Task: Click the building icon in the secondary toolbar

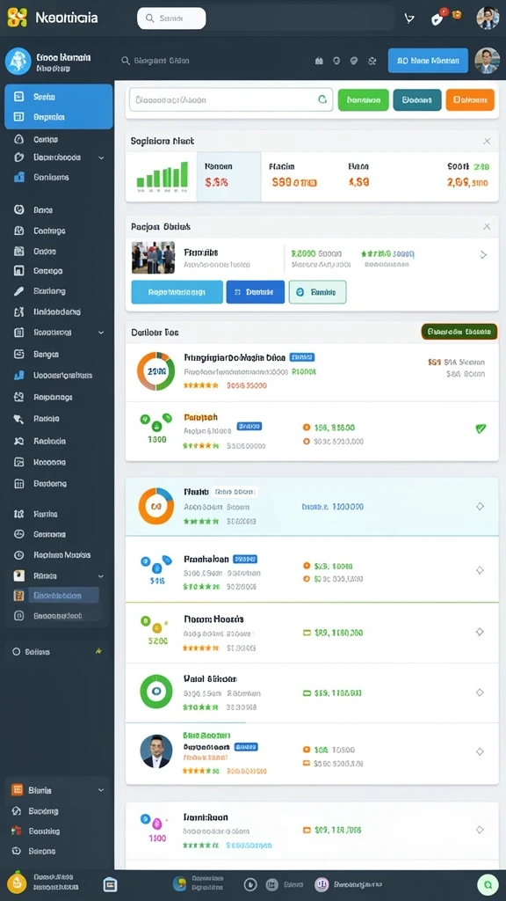Action: [x=319, y=61]
